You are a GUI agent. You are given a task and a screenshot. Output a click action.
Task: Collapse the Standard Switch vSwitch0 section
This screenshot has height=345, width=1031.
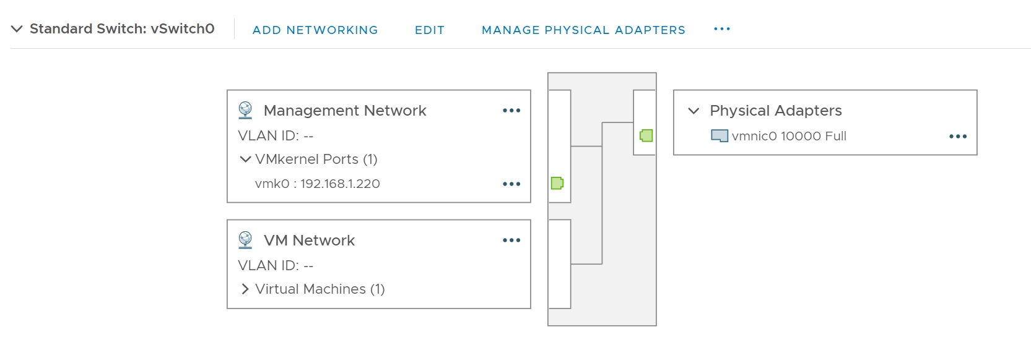(x=17, y=29)
